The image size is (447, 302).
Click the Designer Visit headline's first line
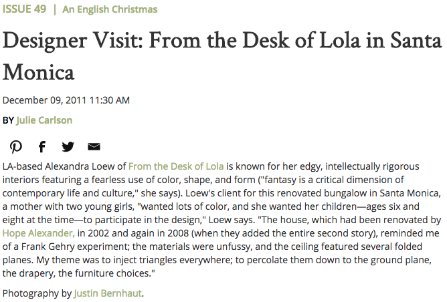coord(221,40)
